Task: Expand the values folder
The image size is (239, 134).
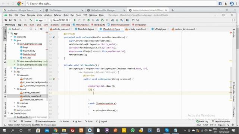Action: coord(15,106)
